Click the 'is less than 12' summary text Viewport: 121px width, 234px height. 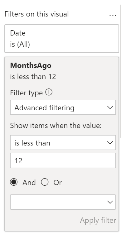pyautogui.click(x=33, y=77)
